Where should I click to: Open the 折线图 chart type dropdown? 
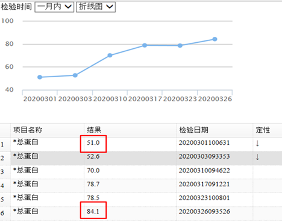point(96,7)
